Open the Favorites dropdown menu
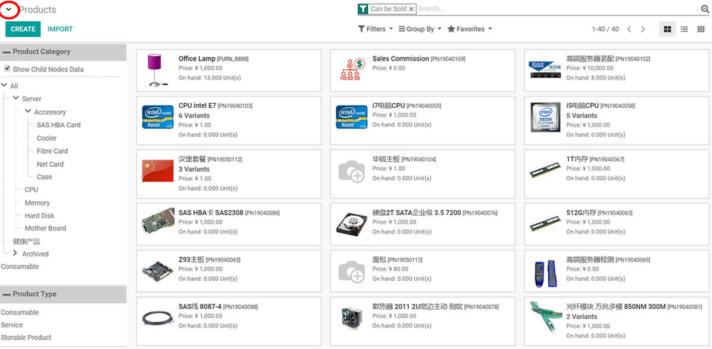 coord(469,29)
